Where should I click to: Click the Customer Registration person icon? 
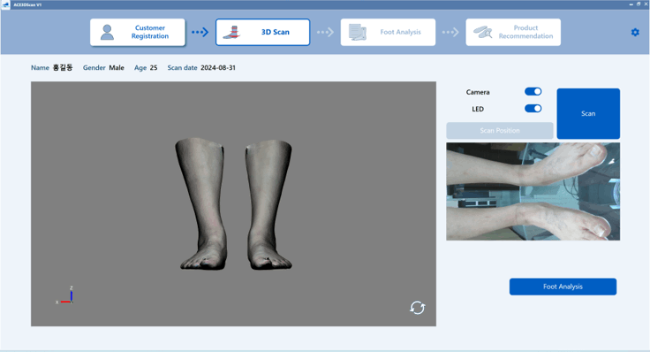pos(107,32)
